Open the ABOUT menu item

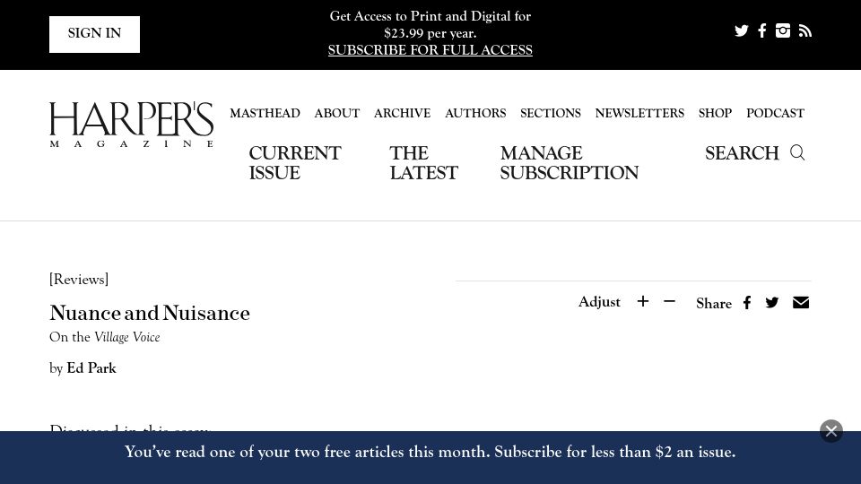coord(337,113)
